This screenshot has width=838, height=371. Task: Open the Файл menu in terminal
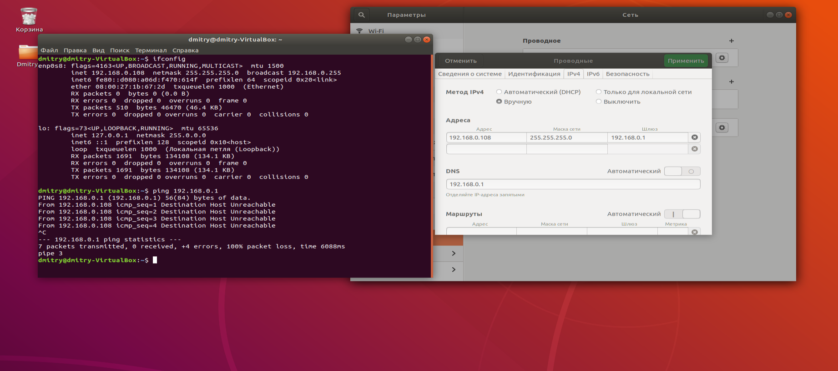(49, 50)
